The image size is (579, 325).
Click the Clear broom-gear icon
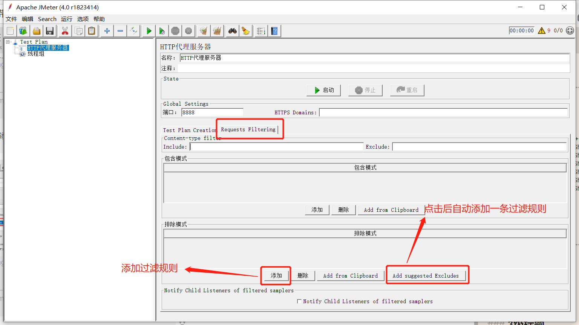(x=204, y=31)
